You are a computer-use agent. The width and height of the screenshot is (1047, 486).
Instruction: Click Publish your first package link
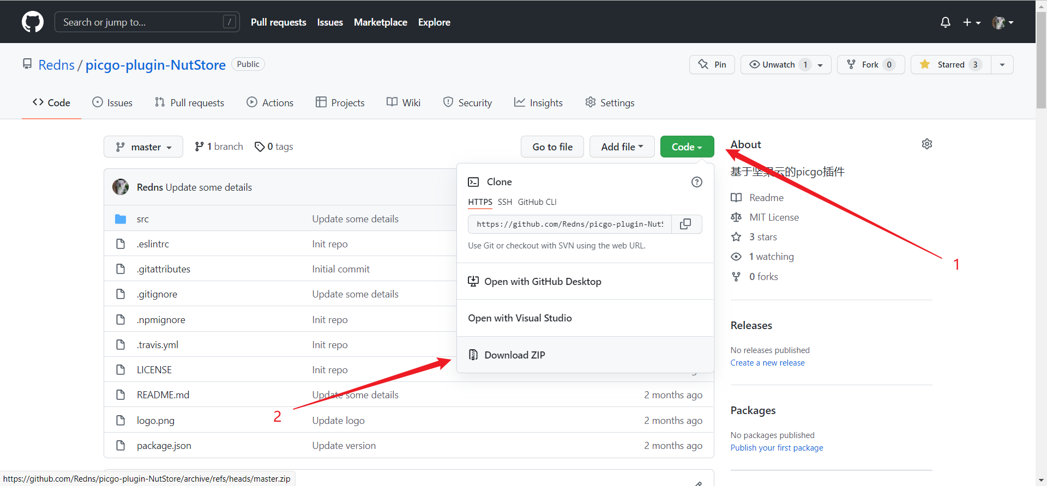(x=777, y=448)
